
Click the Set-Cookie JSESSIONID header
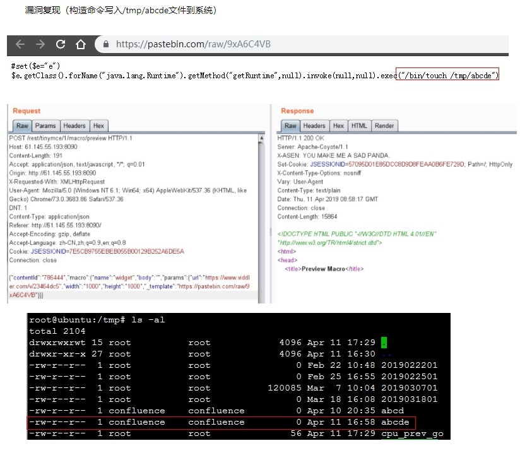click(x=394, y=164)
